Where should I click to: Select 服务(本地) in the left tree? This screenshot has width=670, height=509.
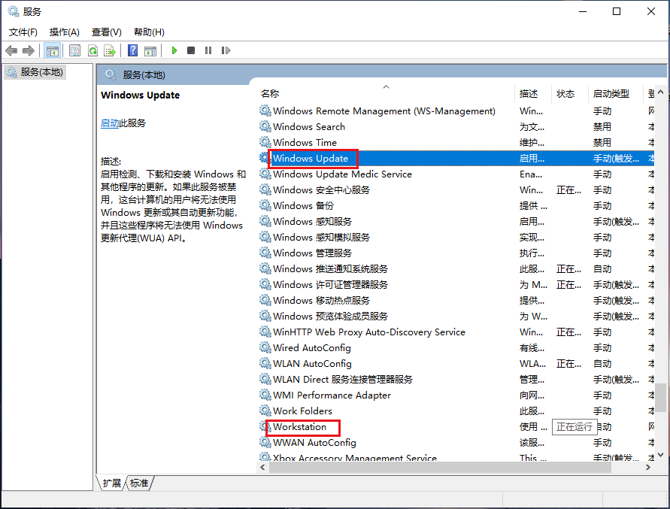point(36,72)
